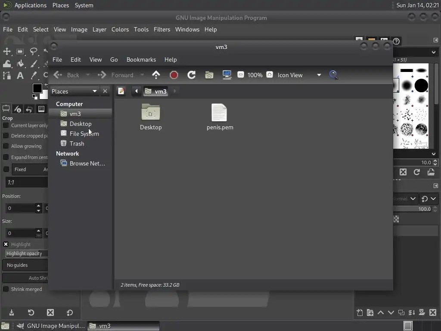Reset colors to default black and white
Screen dimensions: 441x331
(34, 97)
